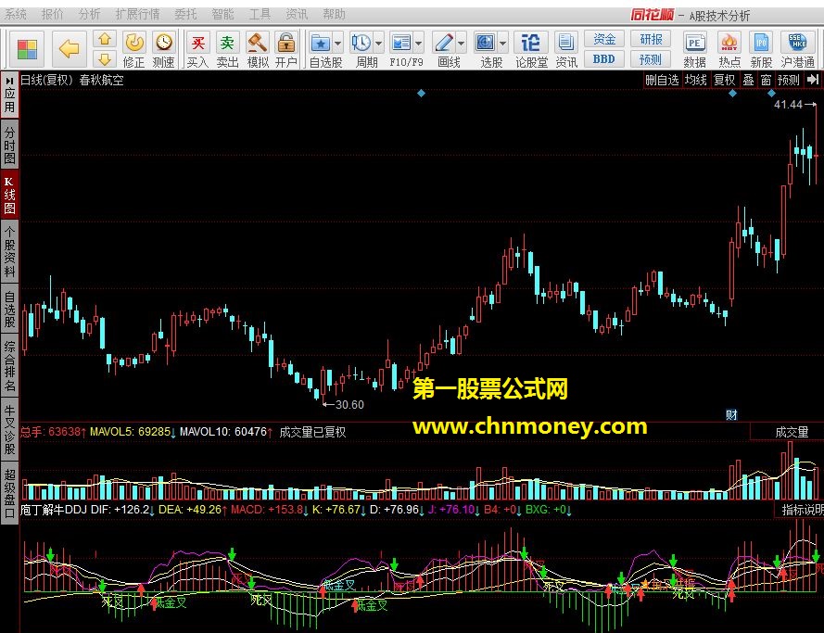Toggle the 复权 price adjustment option
This screenshot has width=824, height=633.
724,80
